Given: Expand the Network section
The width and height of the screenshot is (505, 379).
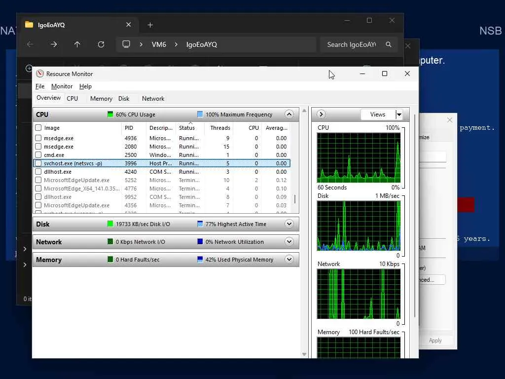Looking at the screenshot, I should pos(289,242).
